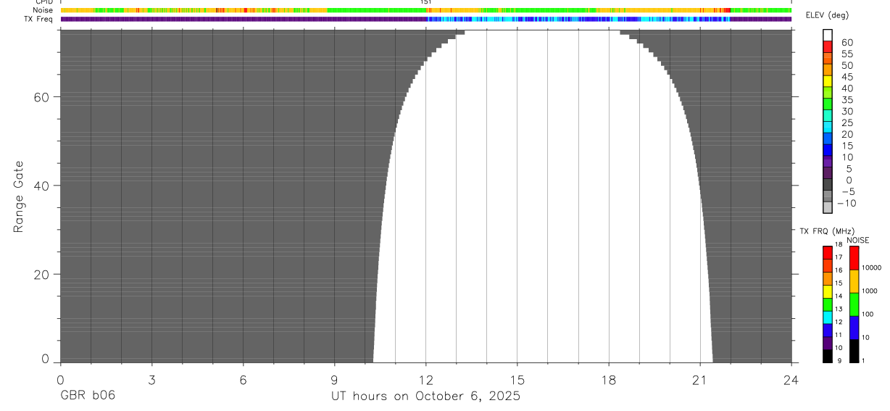890x411 pixels.
Task: Click the Range Gate tick label "20" on the y-axis
Action: (x=43, y=275)
